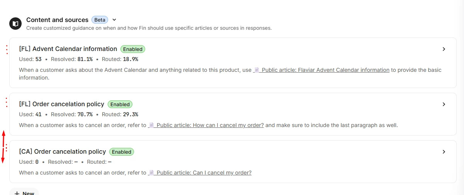Open [CA] Order cancelation policy chevron
464x195 pixels.
pyautogui.click(x=444, y=152)
